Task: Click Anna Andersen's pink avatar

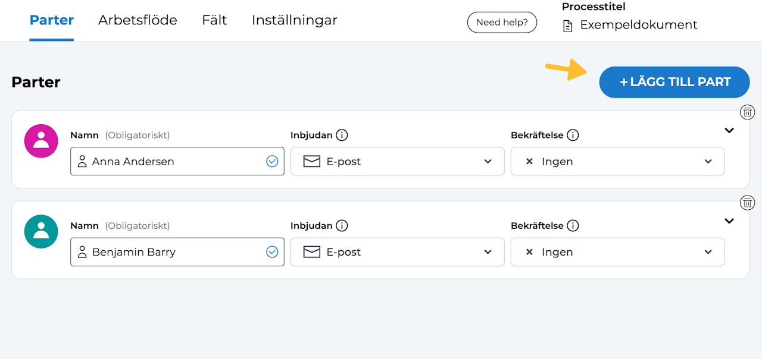Action: [x=41, y=141]
